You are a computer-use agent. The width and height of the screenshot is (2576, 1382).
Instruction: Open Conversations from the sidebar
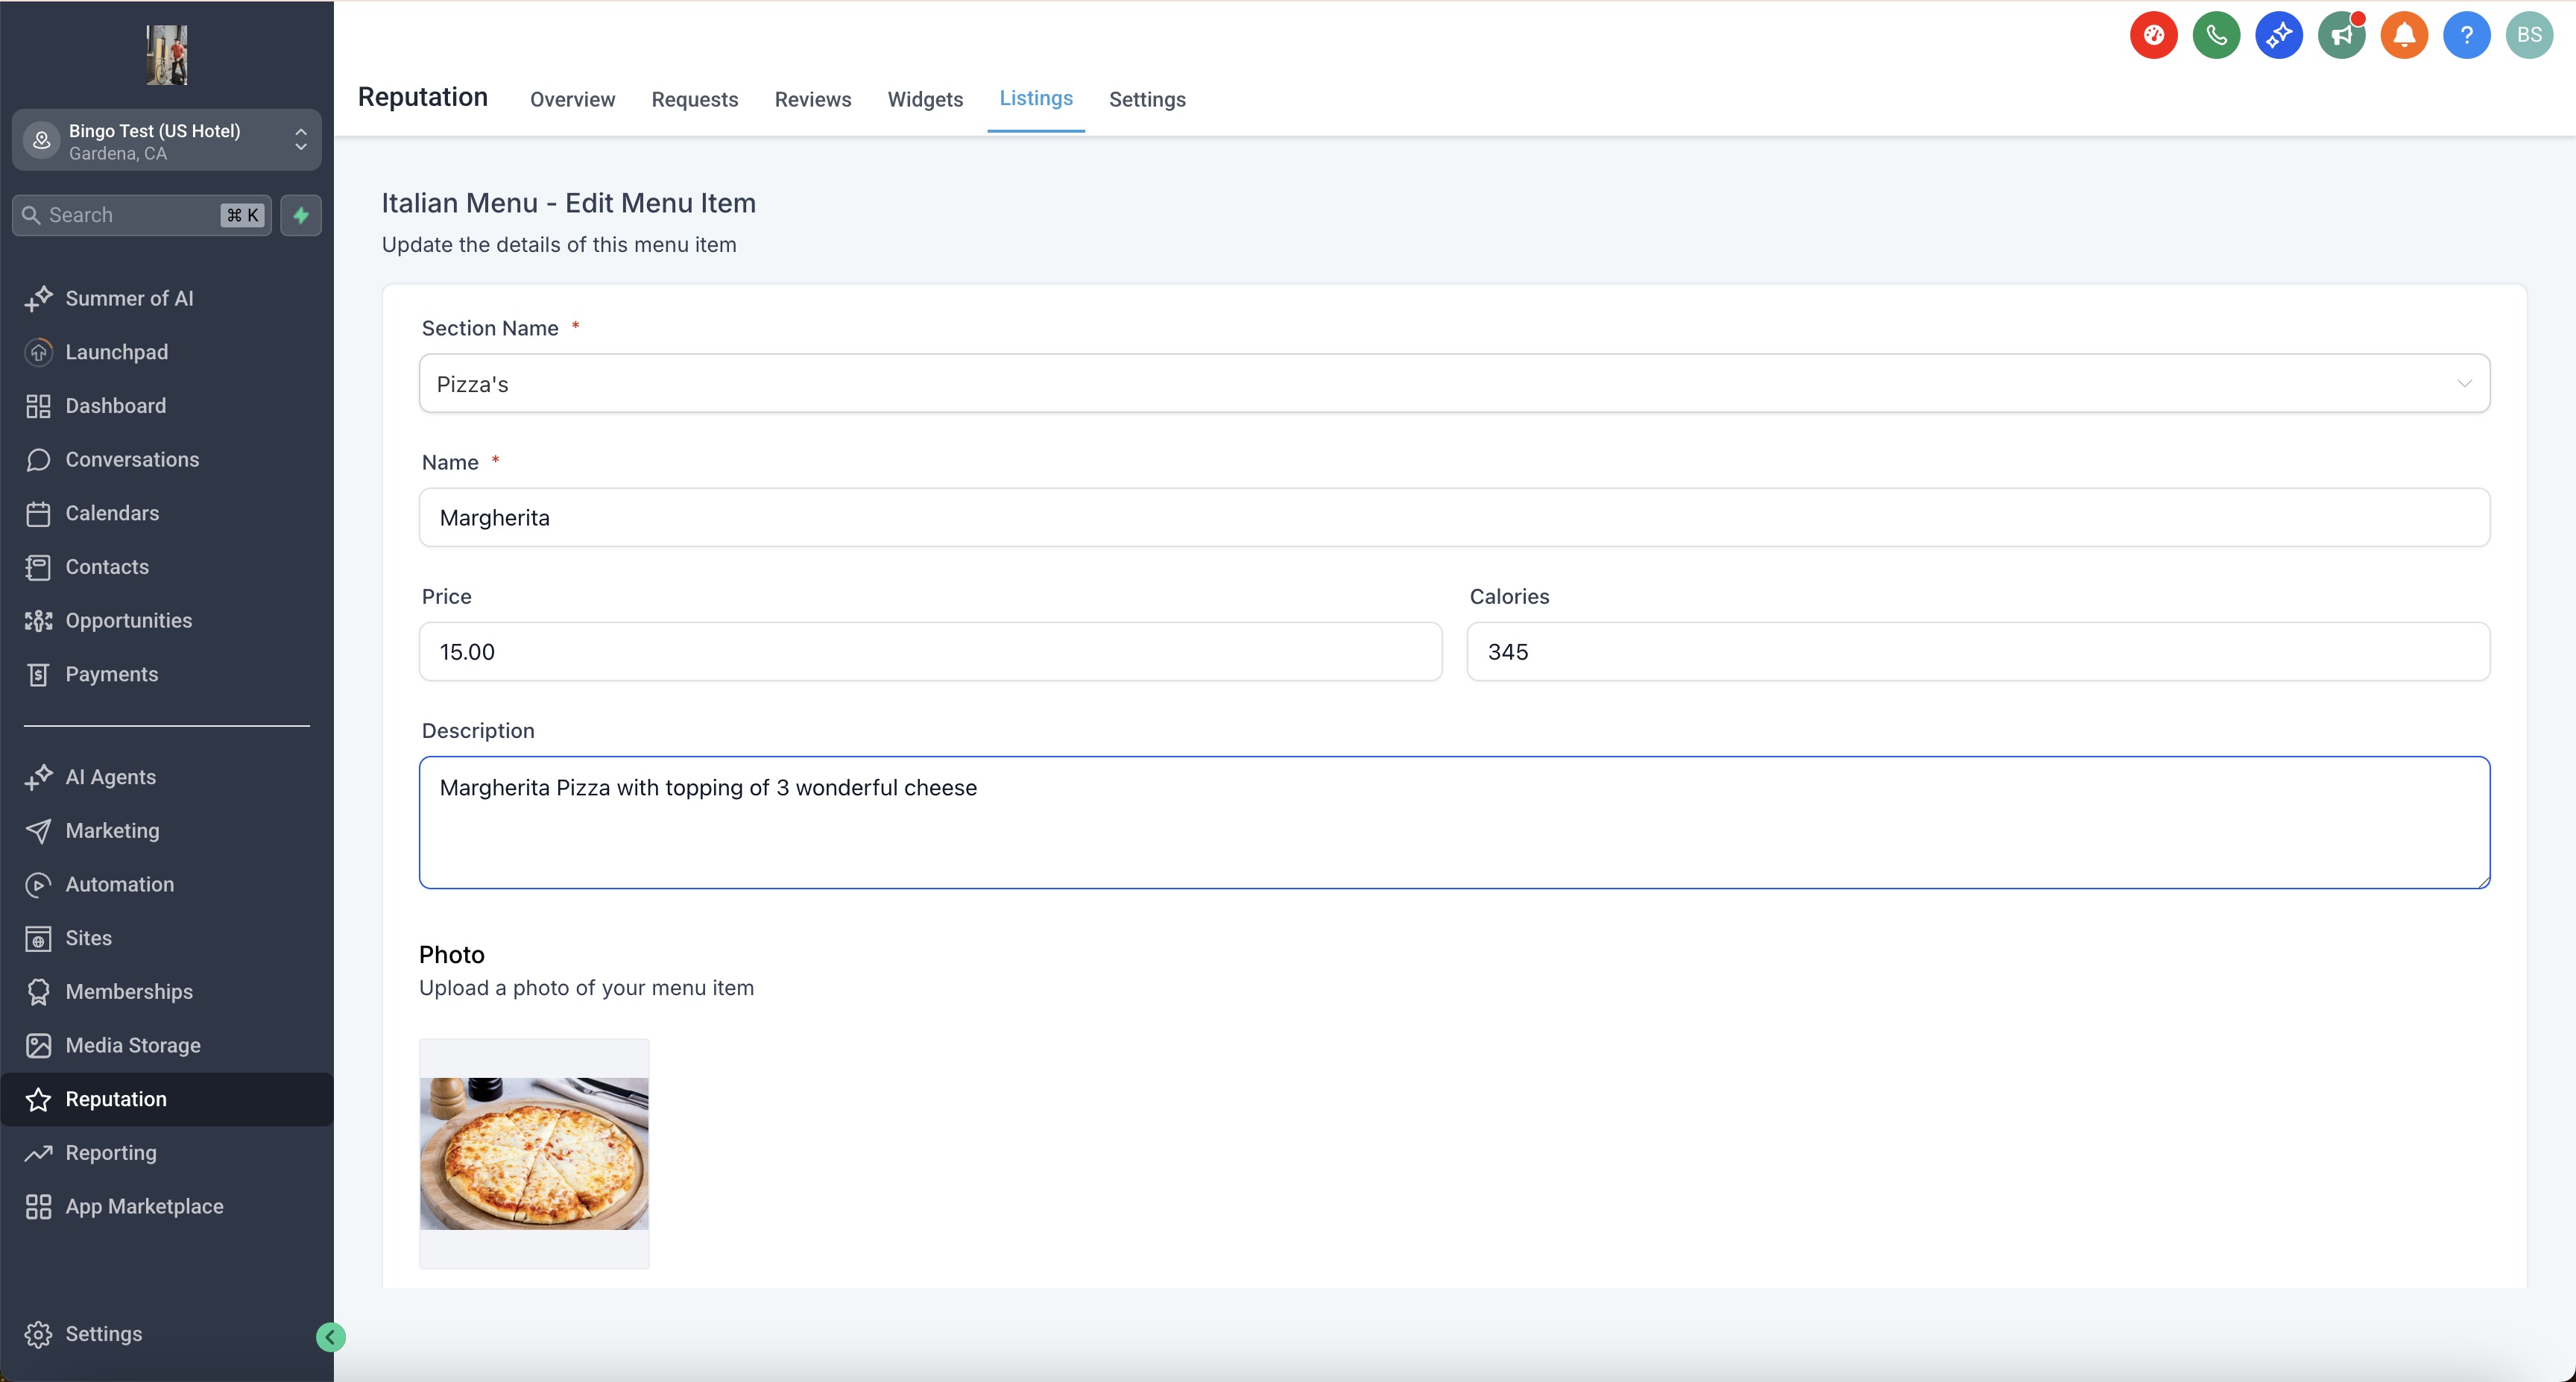pos(132,459)
